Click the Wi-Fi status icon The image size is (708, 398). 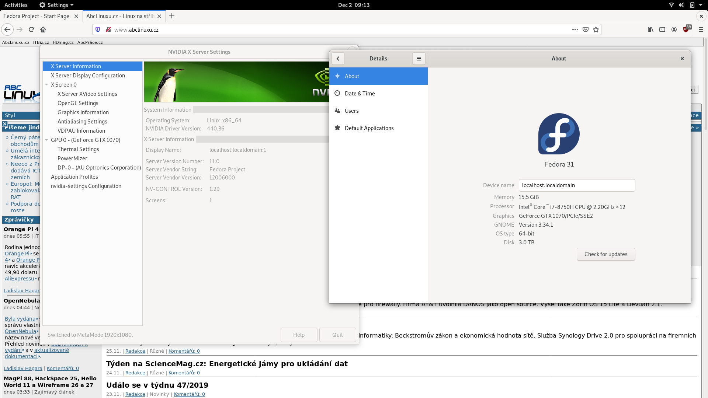671,5
